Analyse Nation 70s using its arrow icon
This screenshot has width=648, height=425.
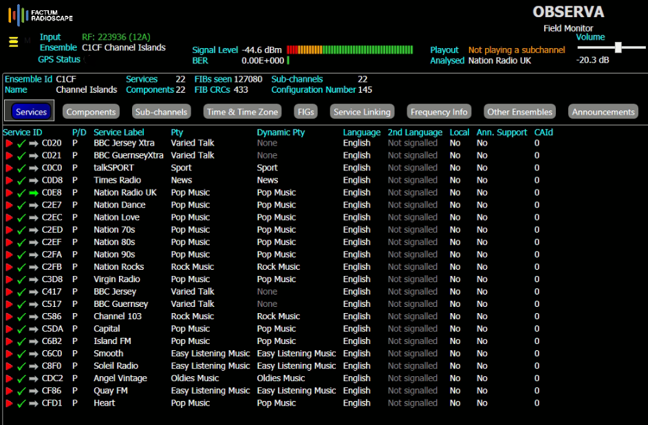click(x=34, y=230)
